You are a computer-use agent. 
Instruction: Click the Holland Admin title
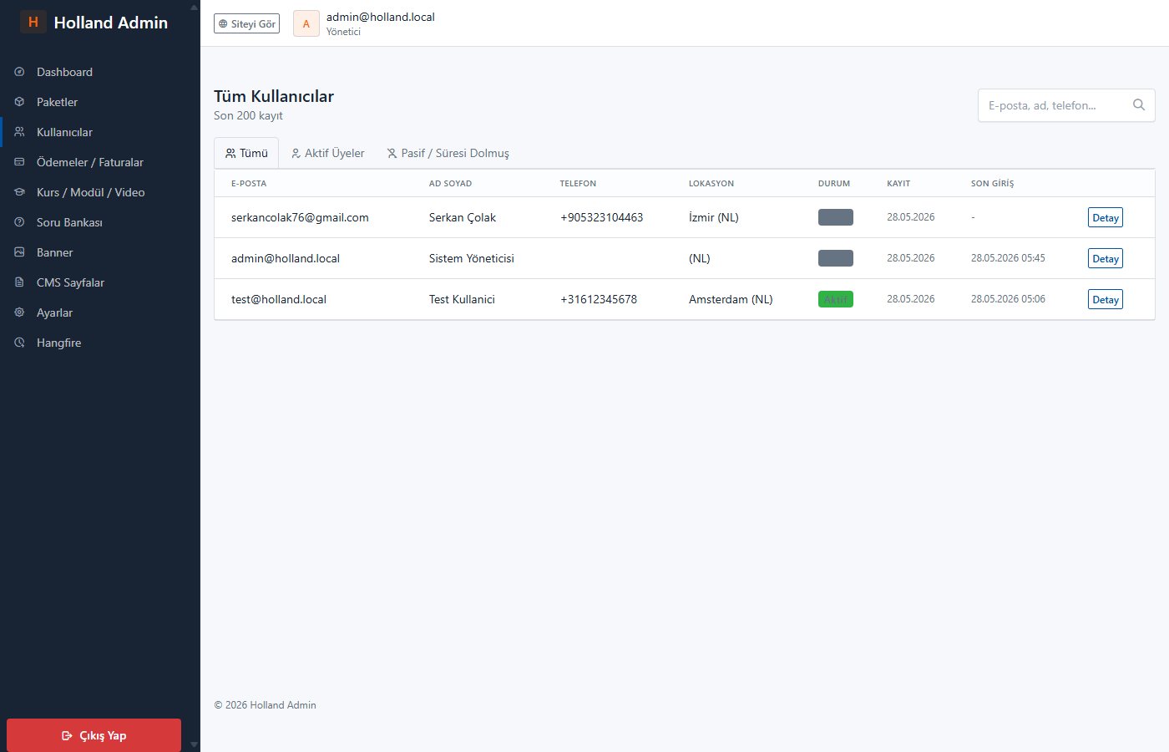point(111,23)
